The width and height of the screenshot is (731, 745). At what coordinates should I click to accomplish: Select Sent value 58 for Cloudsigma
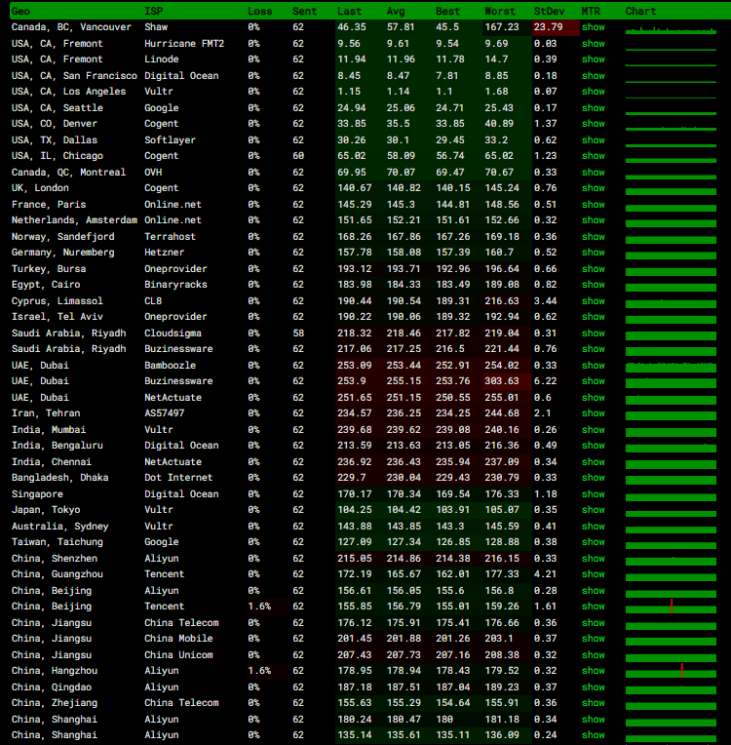coord(298,333)
